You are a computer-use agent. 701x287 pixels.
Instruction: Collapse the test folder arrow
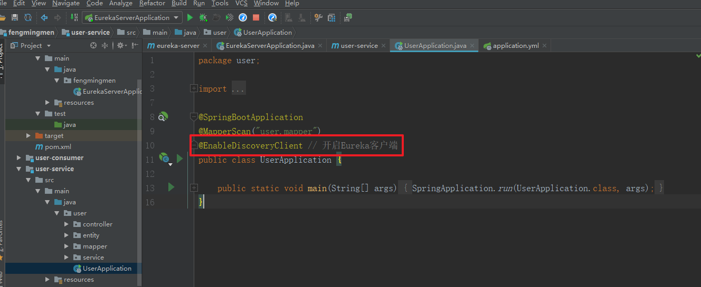point(38,114)
